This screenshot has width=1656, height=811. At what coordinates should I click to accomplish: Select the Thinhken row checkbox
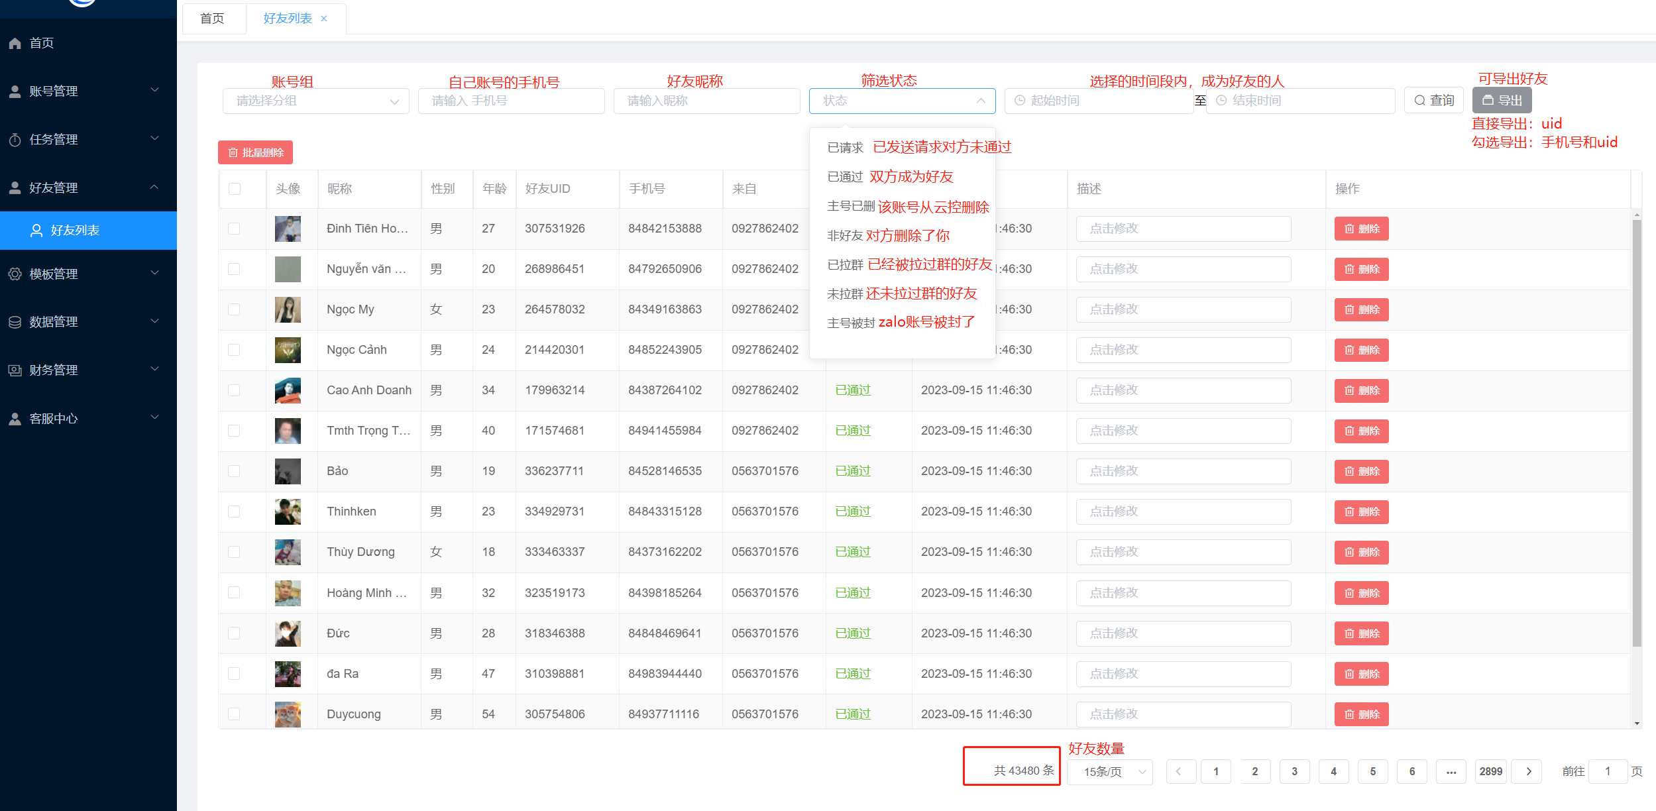[234, 512]
